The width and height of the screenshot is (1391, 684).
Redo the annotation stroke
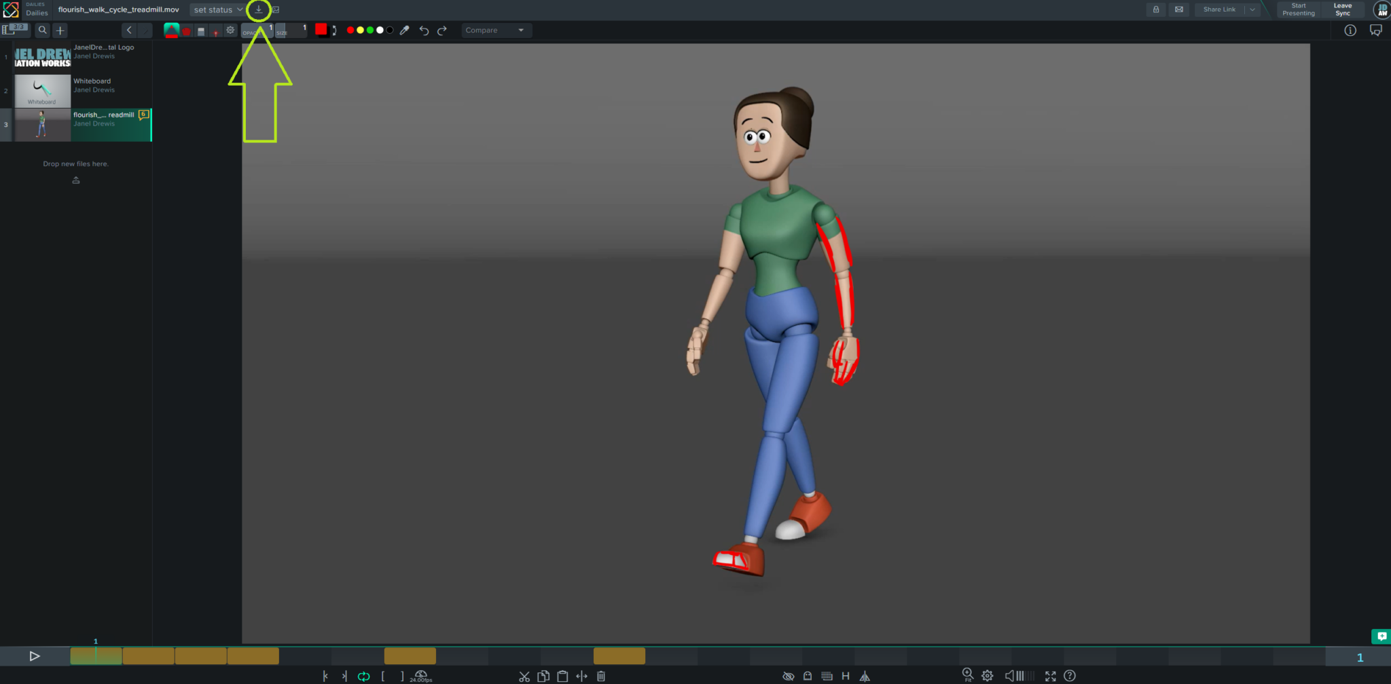click(x=442, y=30)
